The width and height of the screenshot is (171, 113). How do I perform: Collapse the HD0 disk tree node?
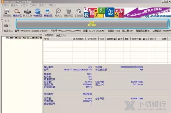point(7,38)
